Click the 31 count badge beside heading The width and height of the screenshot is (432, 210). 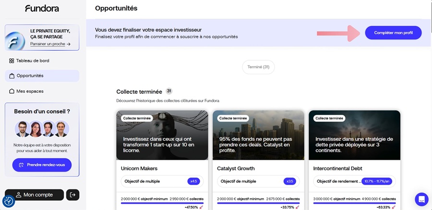coord(169,91)
